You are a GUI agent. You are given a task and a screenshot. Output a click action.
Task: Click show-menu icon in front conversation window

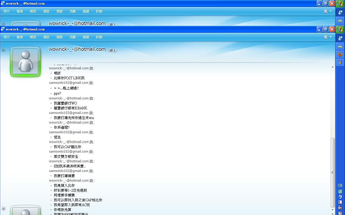point(326,37)
